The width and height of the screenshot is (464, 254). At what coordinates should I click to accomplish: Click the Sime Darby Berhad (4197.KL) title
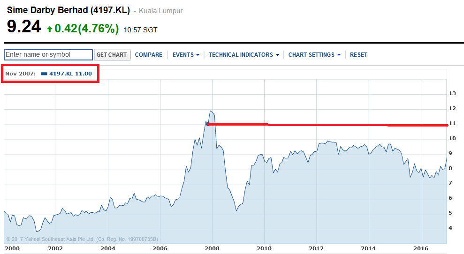pyautogui.click(x=68, y=10)
